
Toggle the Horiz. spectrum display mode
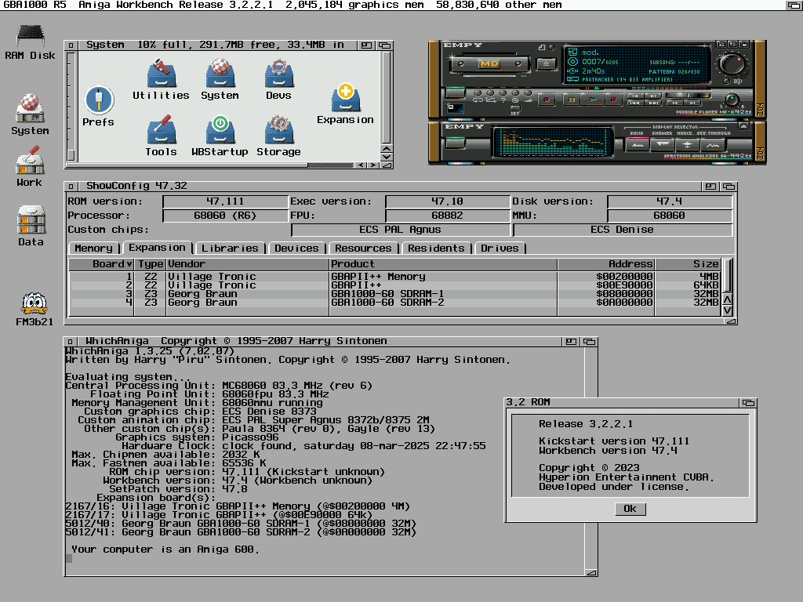pos(688,144)
